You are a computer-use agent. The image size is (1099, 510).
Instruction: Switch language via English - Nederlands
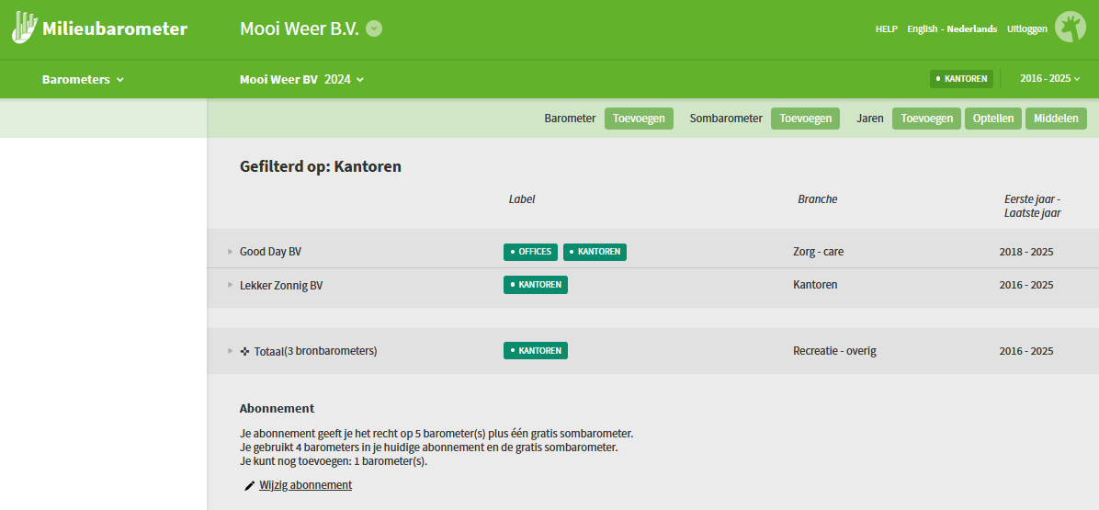pos(951,29)
